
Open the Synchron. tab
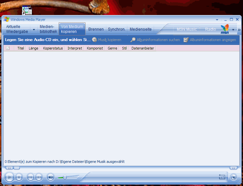click(x=116, y=29)
